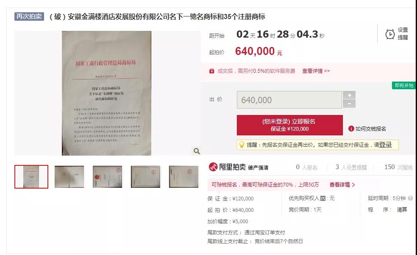Click the lightbulb reminder icon
Viewport: 417px width, 255px height.
[x=242, y=145]
